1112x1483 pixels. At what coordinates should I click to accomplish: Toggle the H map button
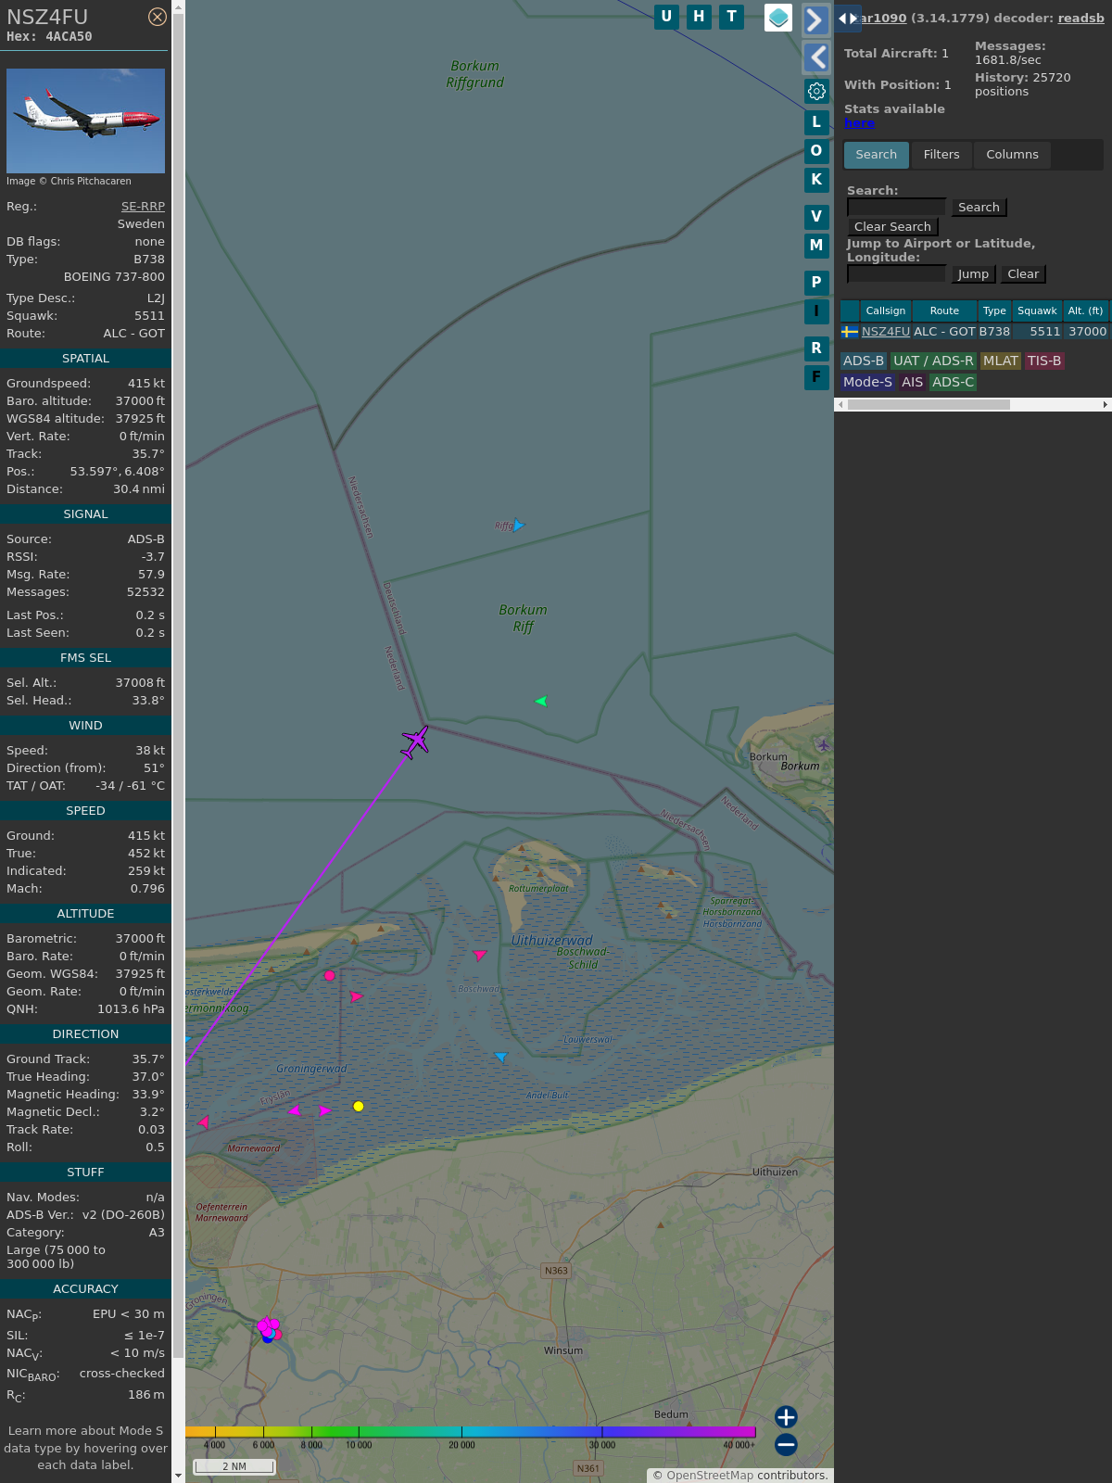point(699,17)
